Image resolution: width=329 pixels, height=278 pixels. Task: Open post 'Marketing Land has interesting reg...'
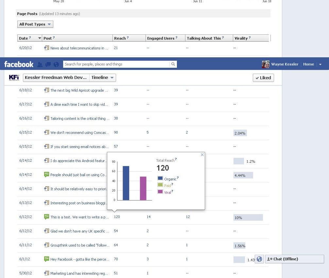[79, 273]
